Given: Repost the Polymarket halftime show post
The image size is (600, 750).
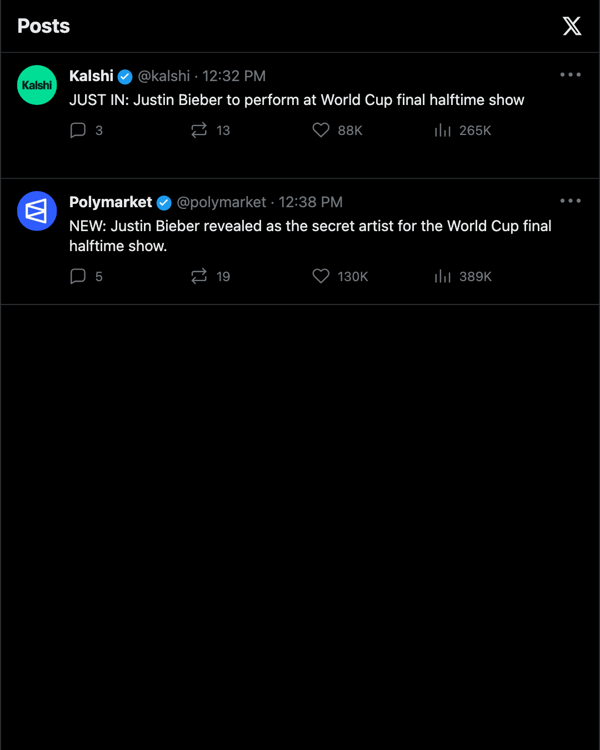Looking at the screenshot, I should [199, 276].
